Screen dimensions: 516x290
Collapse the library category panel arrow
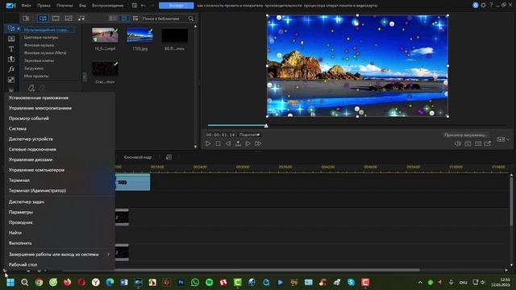point(84,77)
